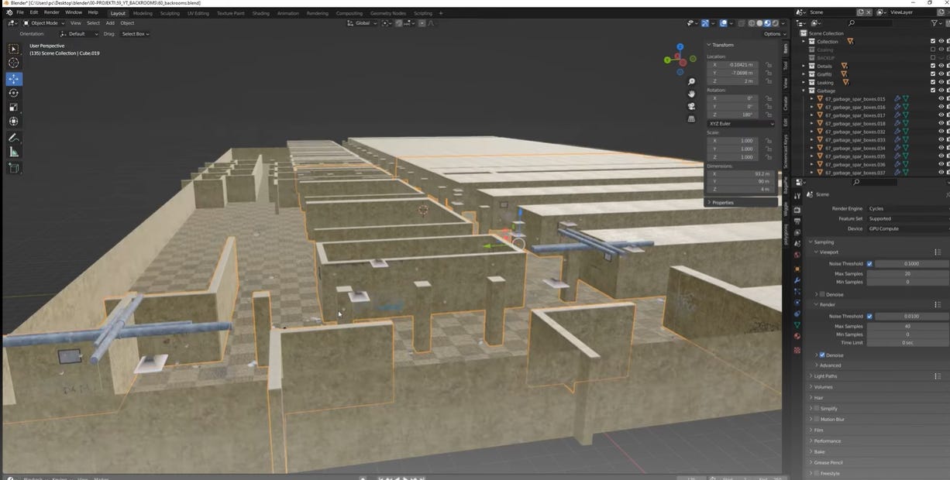Select the Cursor tool
The height and width of the screenshot is (480, 950).
[x=14, y=63]
